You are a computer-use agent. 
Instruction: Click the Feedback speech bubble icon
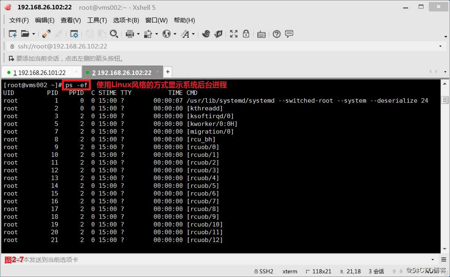coord(289,34)
